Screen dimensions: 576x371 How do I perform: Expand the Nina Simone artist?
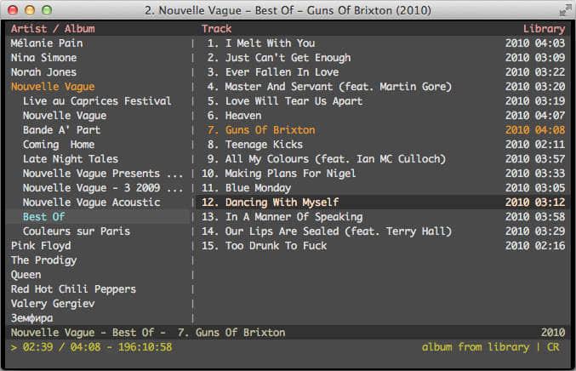pyautogui.click(x=43, y=58)
